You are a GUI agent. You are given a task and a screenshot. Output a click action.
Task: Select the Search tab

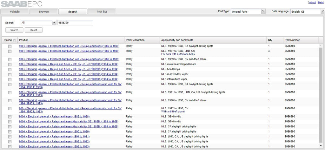pyautogui.click(x=73, y=12)
